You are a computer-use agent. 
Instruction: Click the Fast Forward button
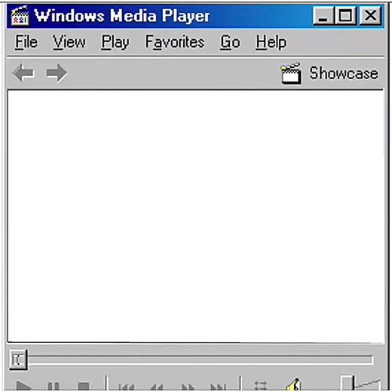pos(188,387)
